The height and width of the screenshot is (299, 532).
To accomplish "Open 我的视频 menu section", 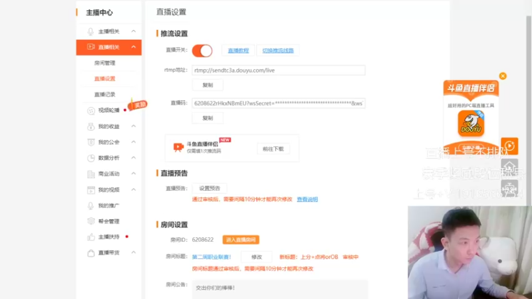I will [x=109, y=190].
